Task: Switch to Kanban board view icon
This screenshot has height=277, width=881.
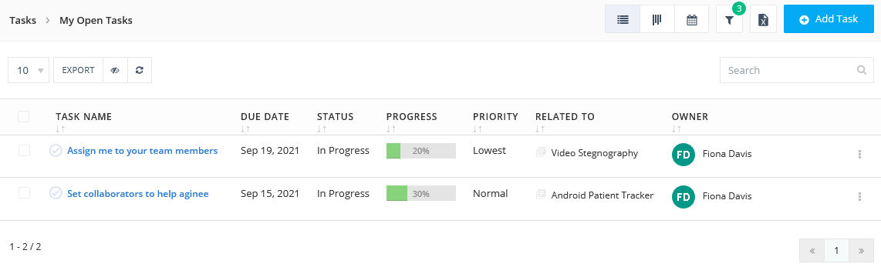Action: point(657,20)
